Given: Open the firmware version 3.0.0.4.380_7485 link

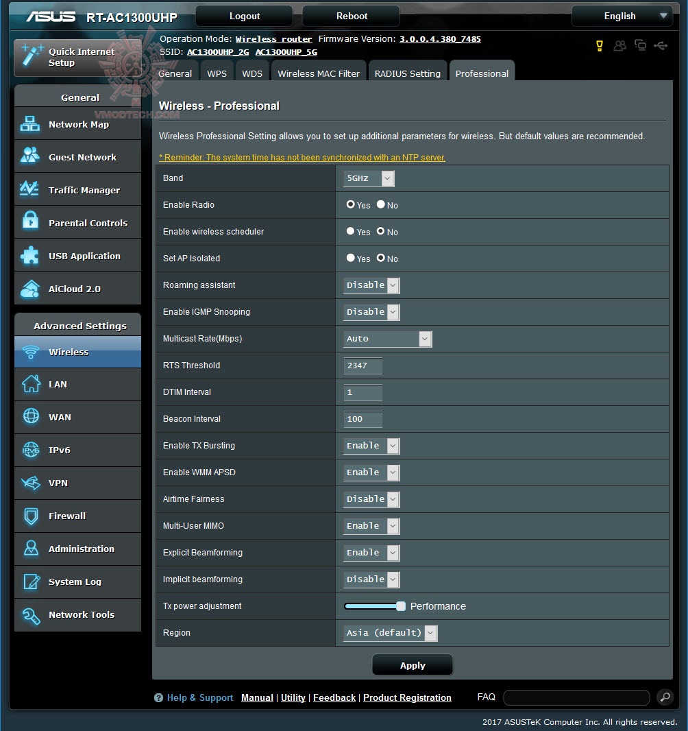Looking at the screenshot, I should click(440, 39).
